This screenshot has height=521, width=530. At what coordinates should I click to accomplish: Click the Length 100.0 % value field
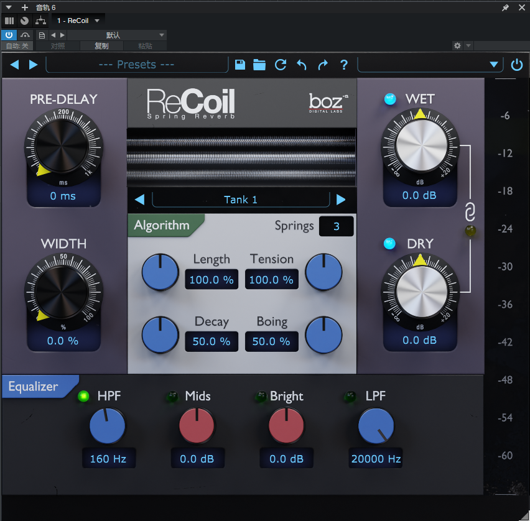pos(212,279)
